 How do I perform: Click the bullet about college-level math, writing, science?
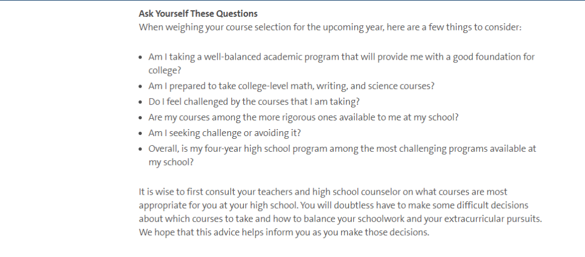tap(291, 86)
